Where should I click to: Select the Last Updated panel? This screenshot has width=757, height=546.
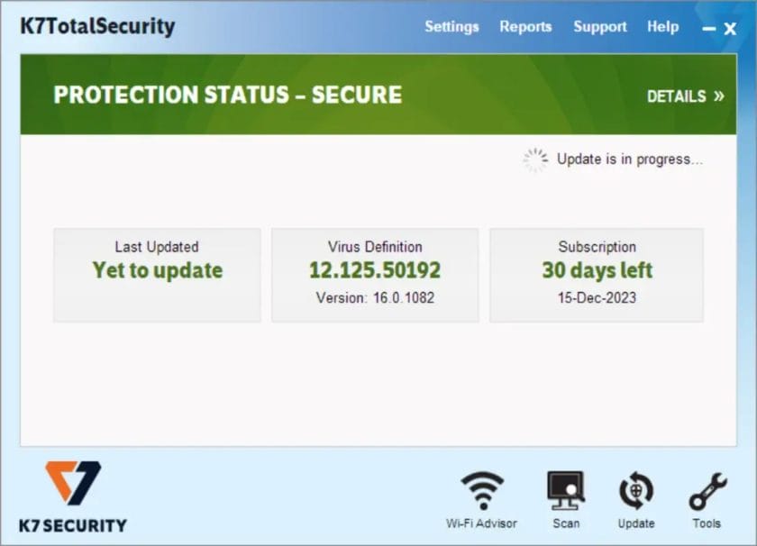point(156,274)
